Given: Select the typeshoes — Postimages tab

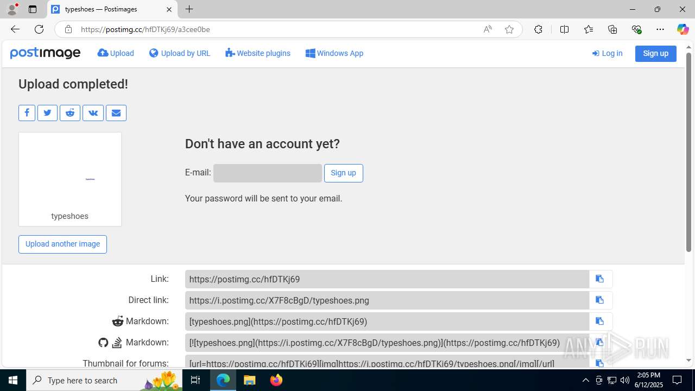Looking at the screenshot, I should click(x=112, y=9).
